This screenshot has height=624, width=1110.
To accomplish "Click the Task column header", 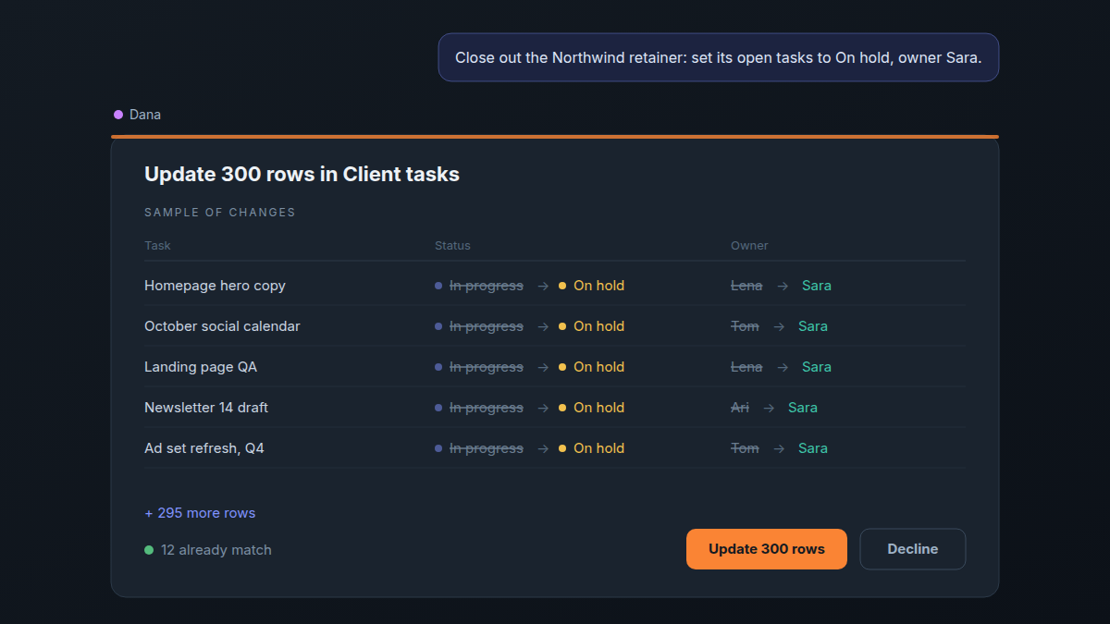I will pyautogui.click(x=157, y=246).
